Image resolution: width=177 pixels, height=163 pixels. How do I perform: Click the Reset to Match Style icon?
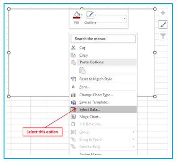point(73,79)
